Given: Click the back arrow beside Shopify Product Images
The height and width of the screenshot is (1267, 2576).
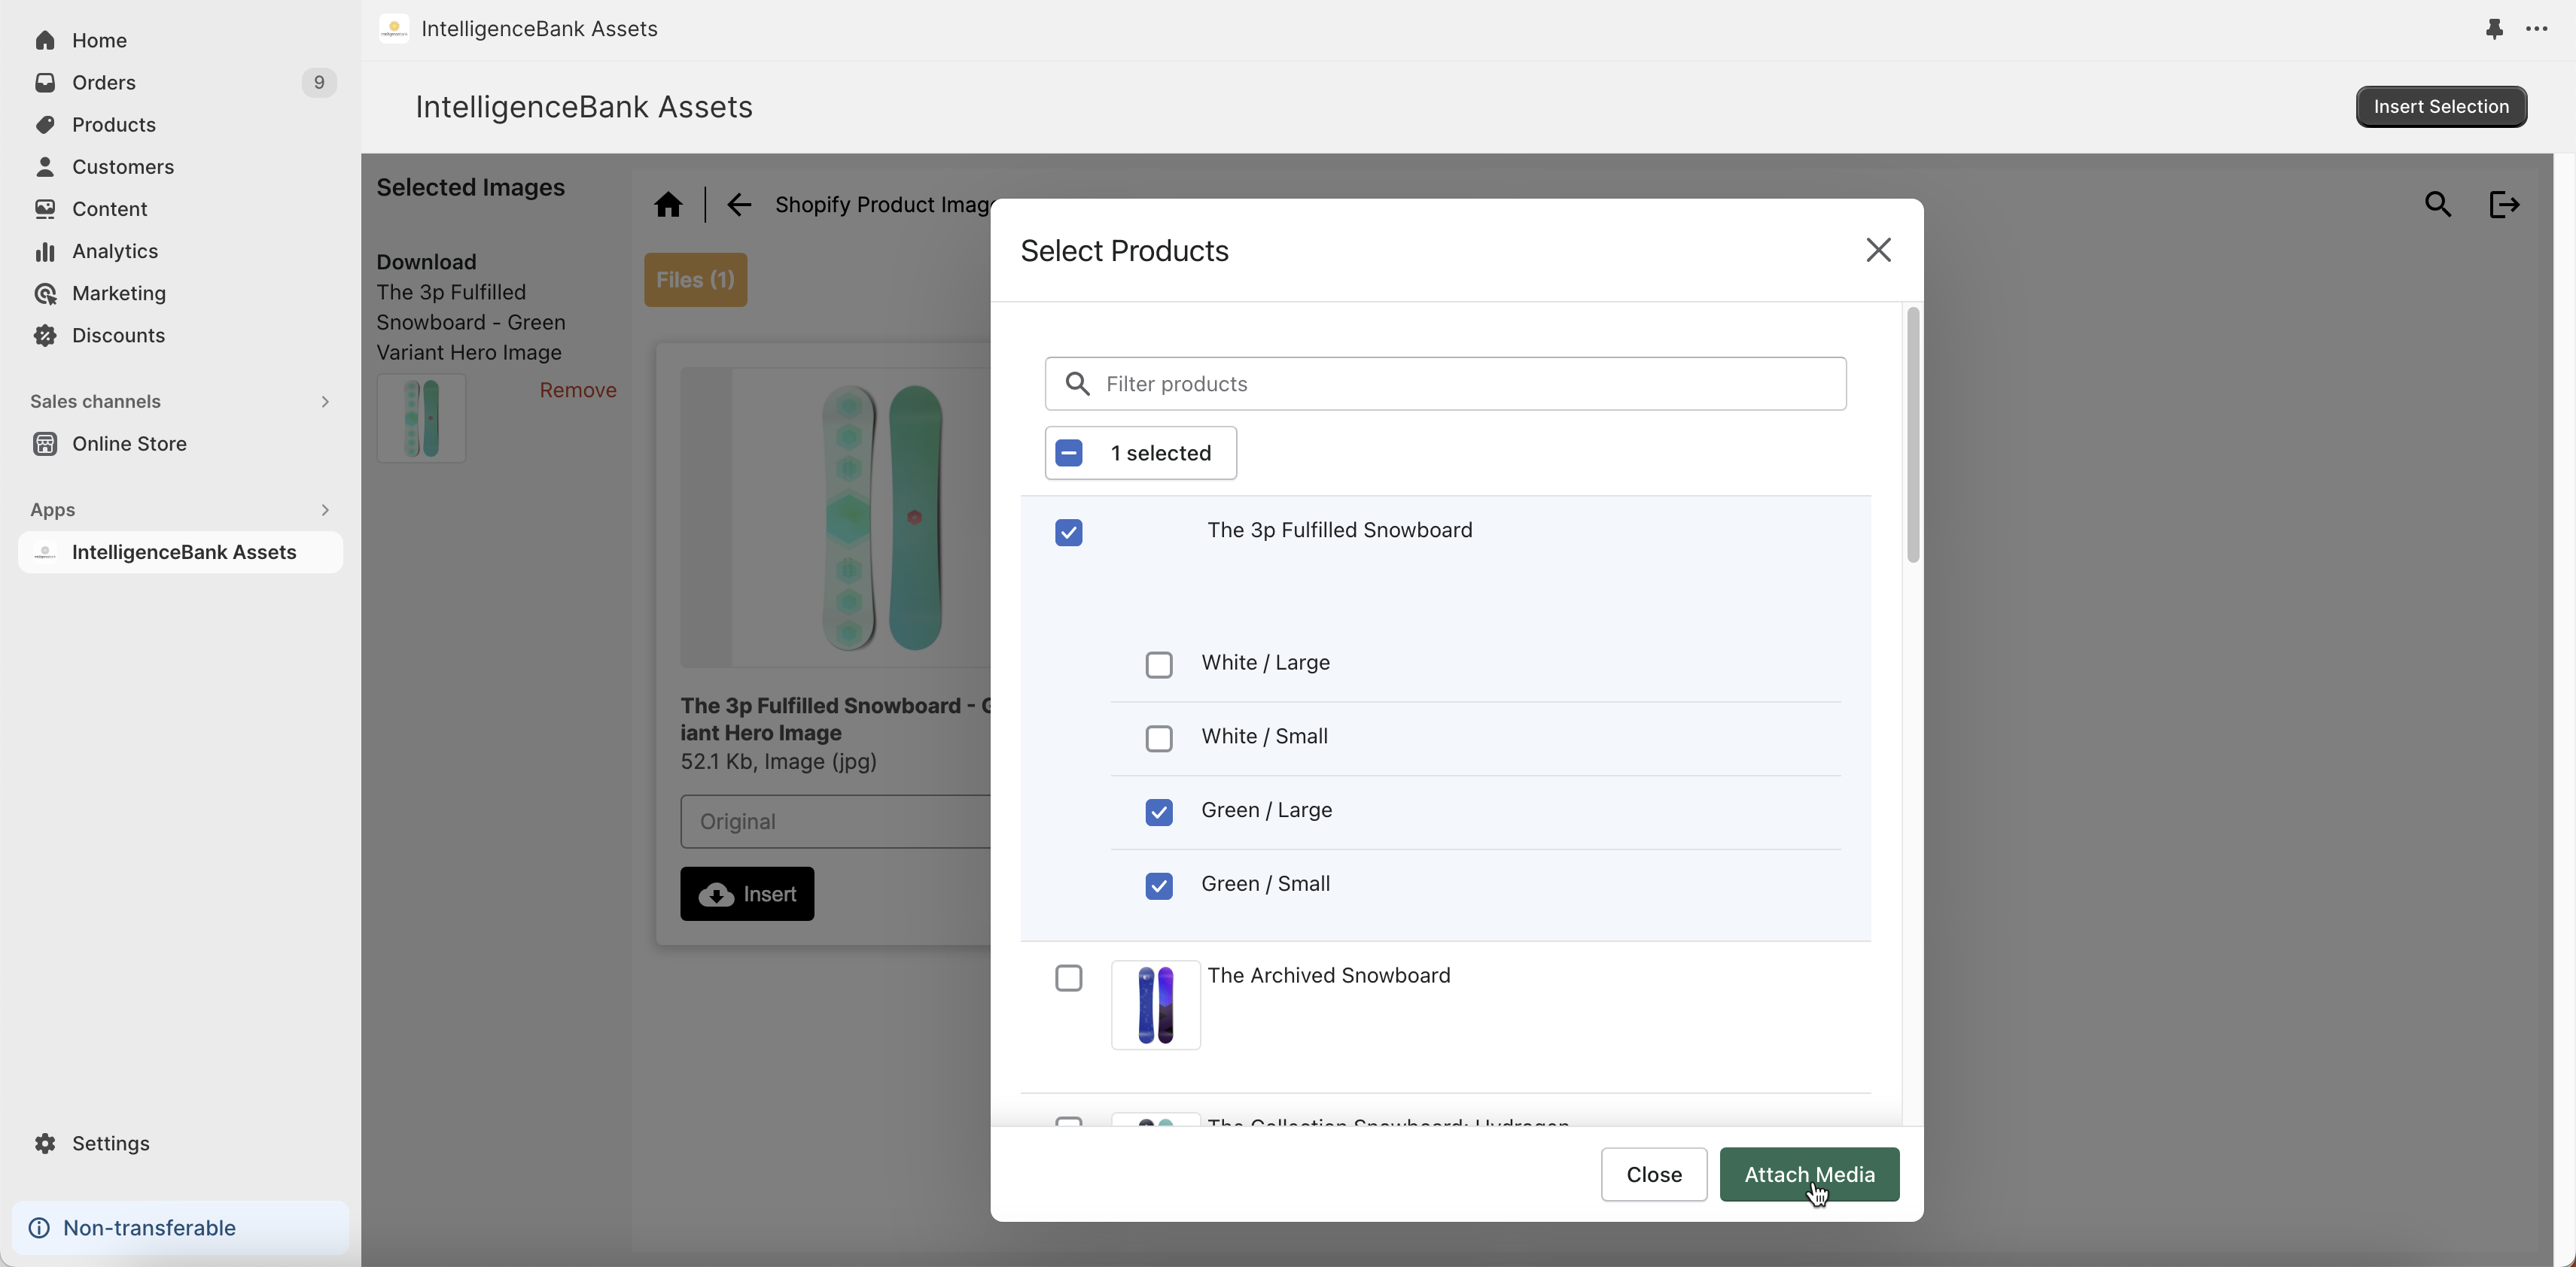Looking at the screenshot, I should 739,205.
